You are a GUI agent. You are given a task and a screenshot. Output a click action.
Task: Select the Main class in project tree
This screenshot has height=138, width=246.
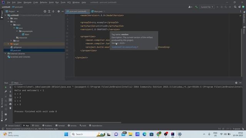pos(26,34)
